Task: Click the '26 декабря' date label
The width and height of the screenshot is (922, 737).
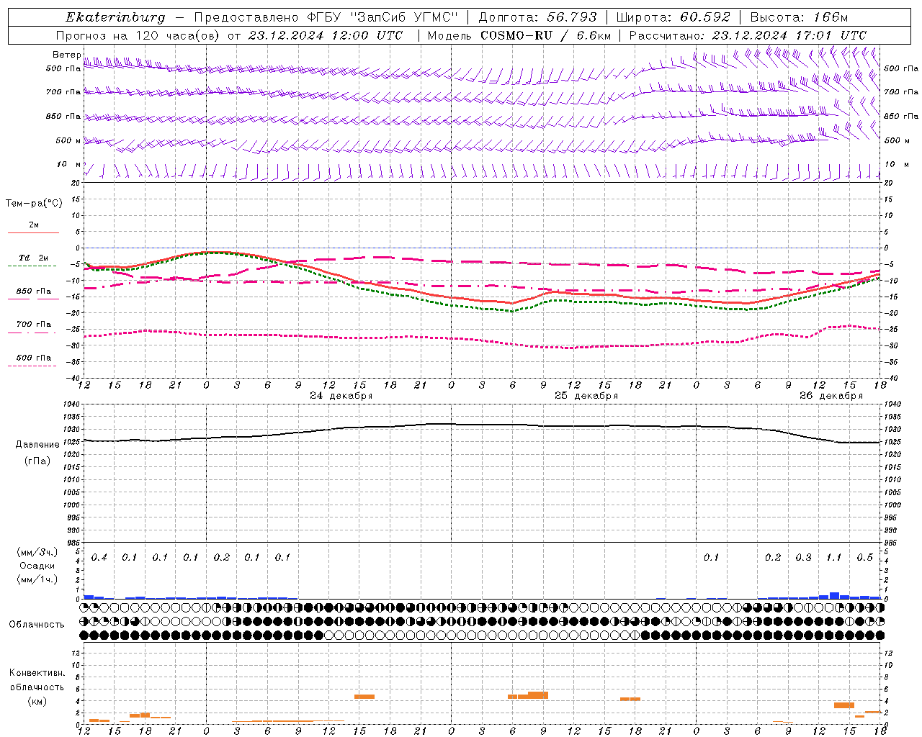Action: point(831,396)
